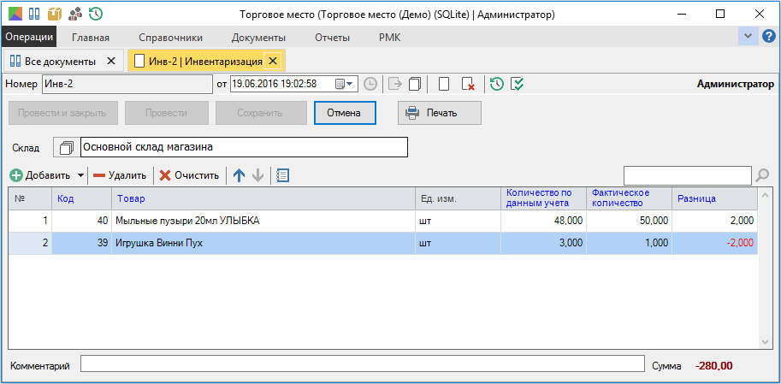This screenshot has height=384, width=781.
Task: Add item with green plus Добавить
Action: coord(40,175)
